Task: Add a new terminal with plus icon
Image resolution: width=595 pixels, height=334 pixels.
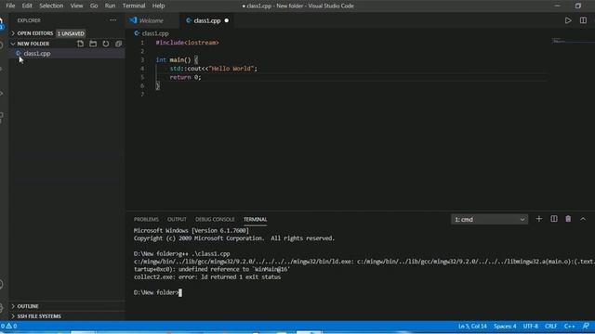Action: 539,219
